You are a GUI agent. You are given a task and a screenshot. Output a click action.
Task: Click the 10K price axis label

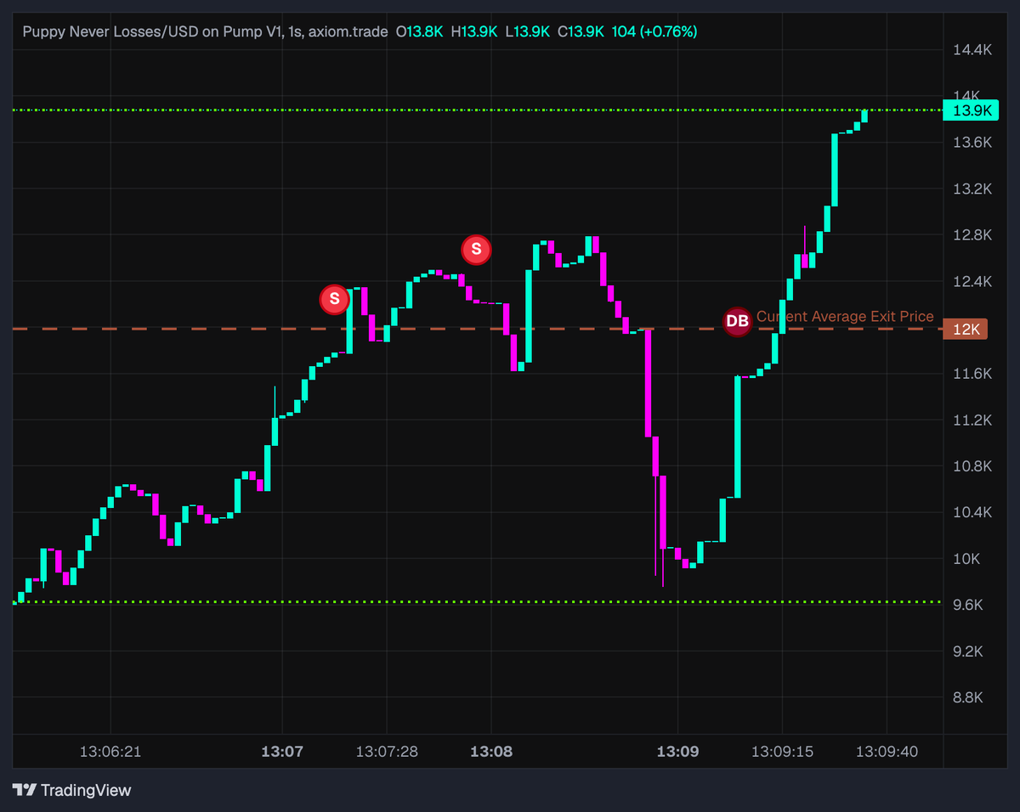click(966, 559)
